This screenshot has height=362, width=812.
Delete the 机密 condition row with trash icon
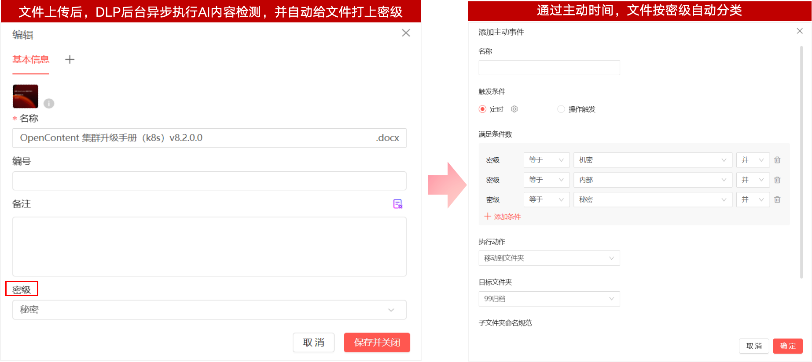(x=777, y=160)
